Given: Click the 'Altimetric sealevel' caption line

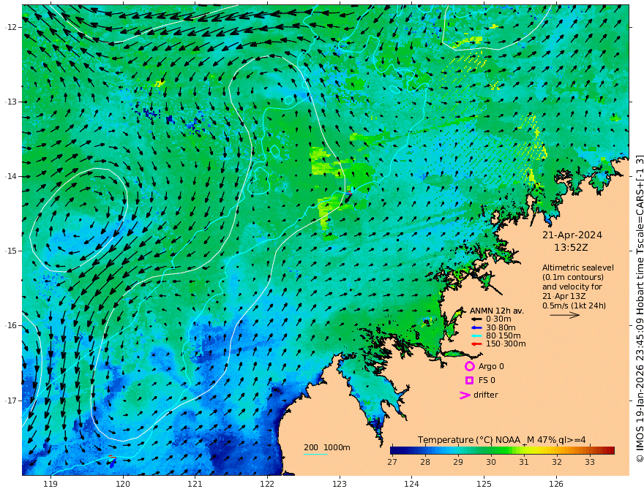Looking at the screenshot, I should (578, 268).
